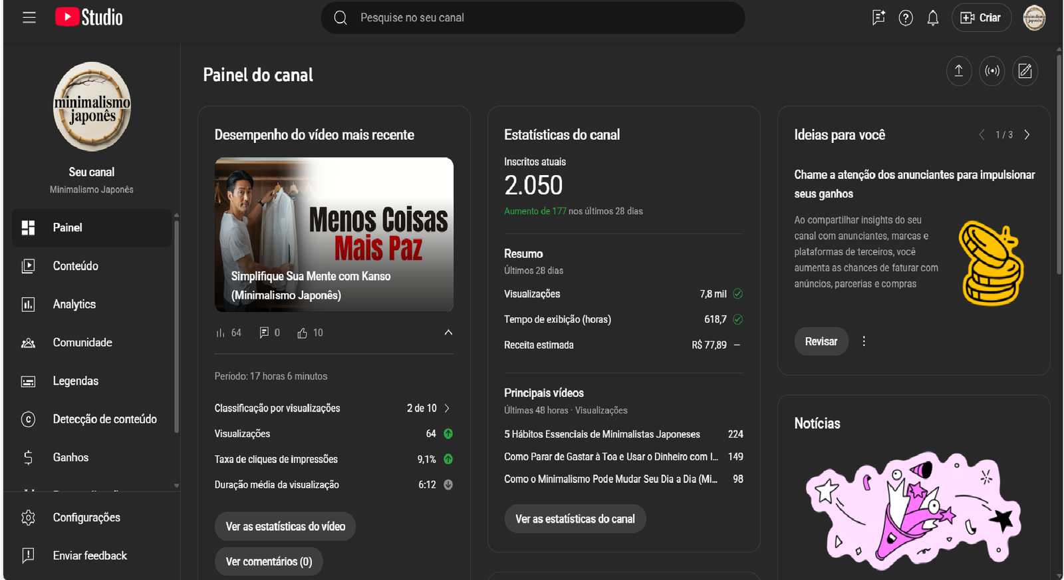Click the Período: 17 horas 6 minutos text
The height and width of the screenshot is (580, 1064).
(x=271, y=376)
